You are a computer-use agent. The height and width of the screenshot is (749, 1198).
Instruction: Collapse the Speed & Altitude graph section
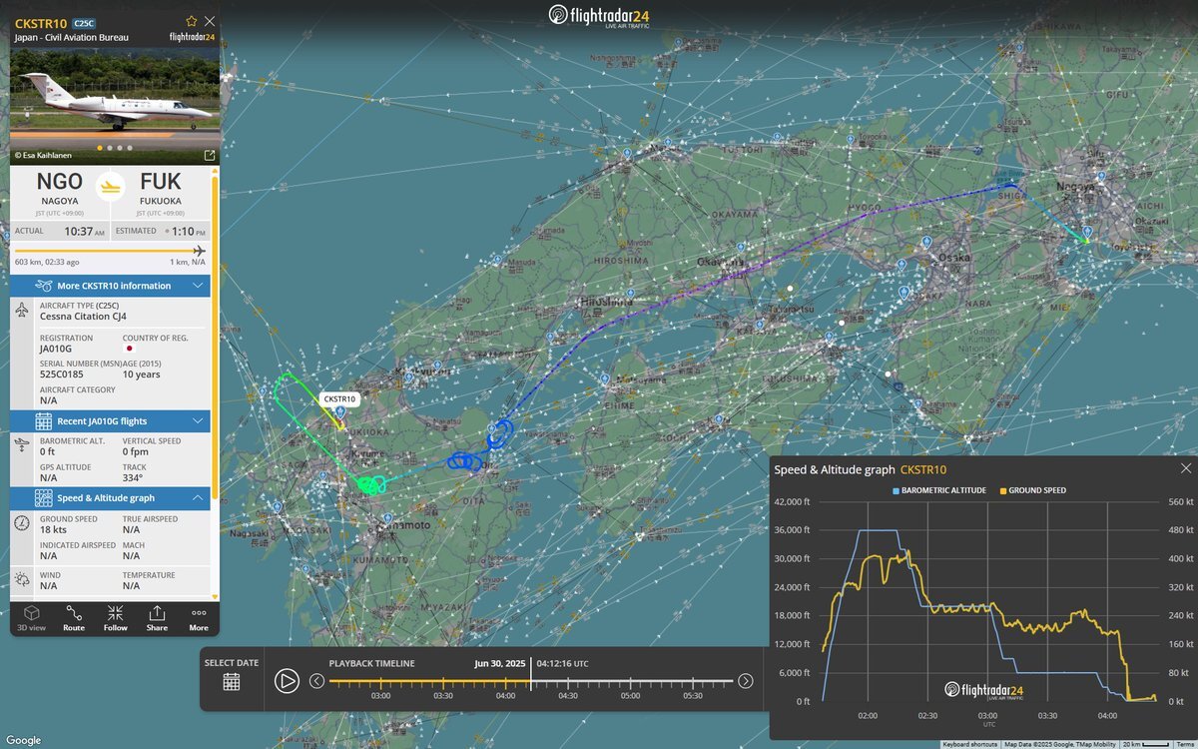tap(110, 497)
